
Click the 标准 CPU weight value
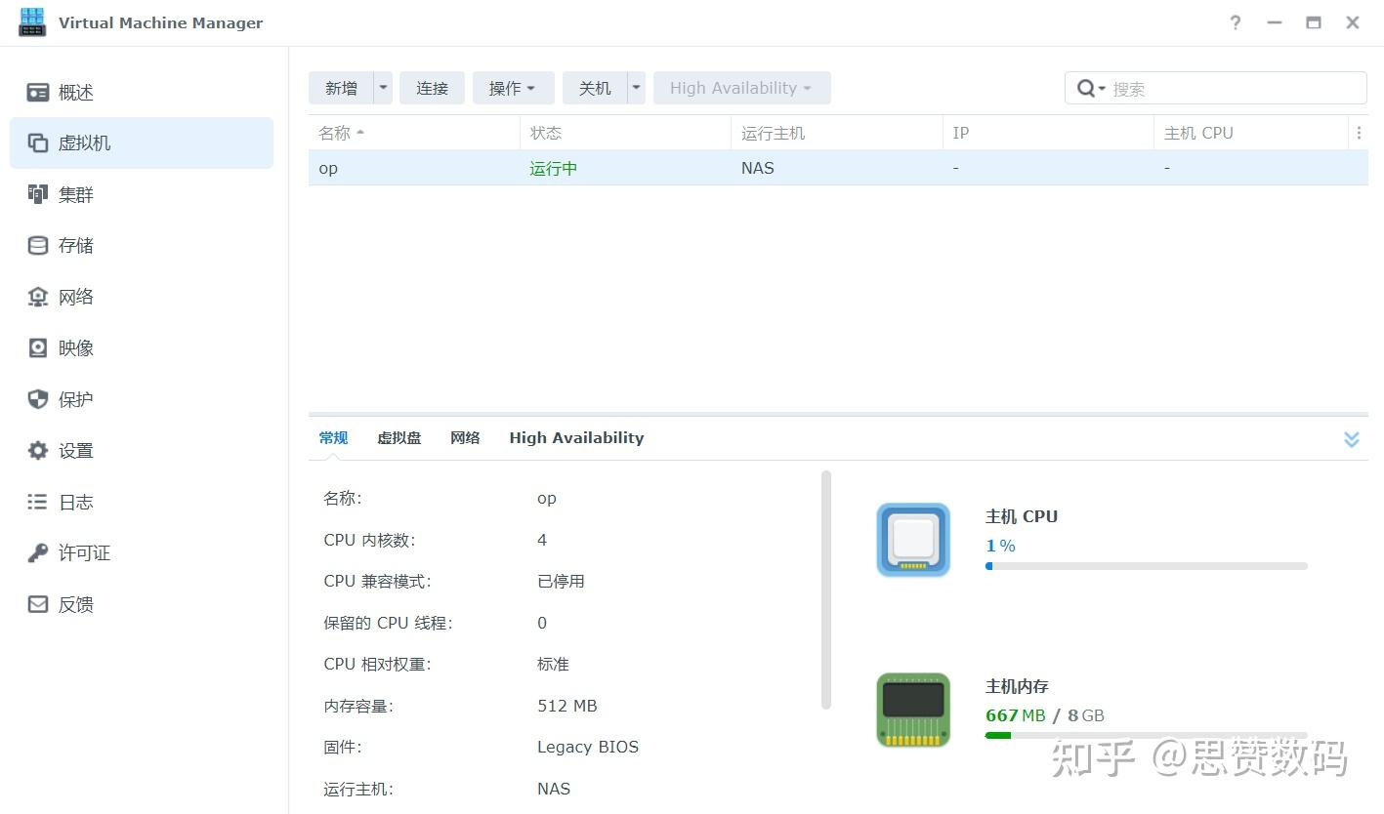pos(553,664)
